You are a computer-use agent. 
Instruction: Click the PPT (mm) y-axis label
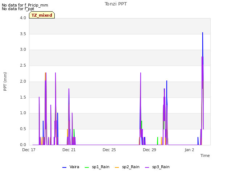tap(5, 82)
